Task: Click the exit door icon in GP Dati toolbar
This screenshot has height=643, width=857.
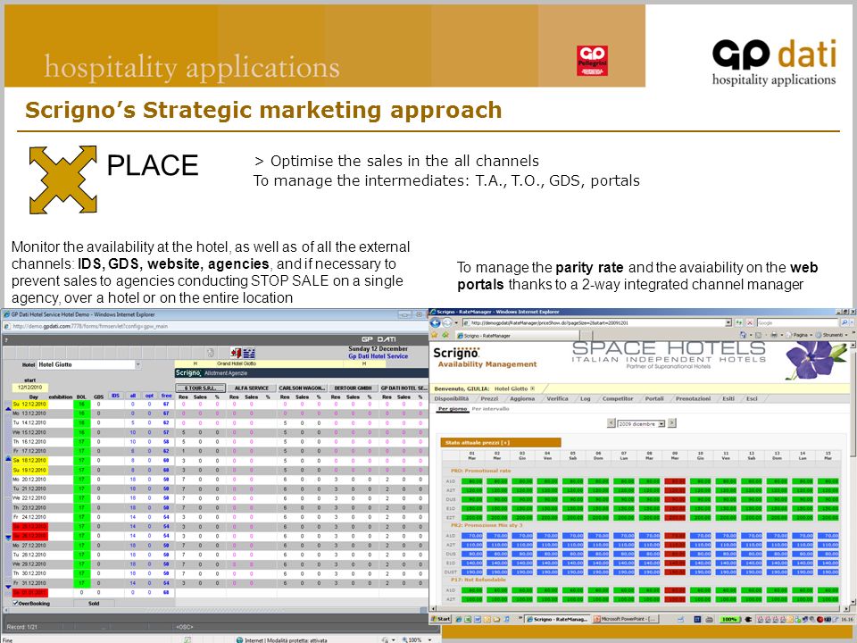Action: point(236,354)
